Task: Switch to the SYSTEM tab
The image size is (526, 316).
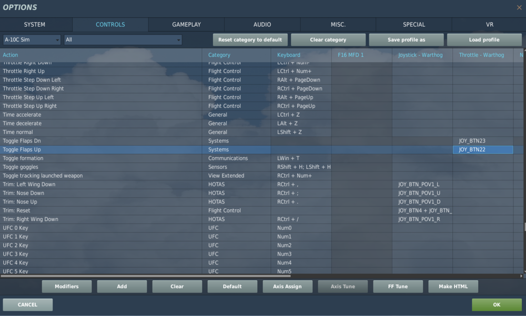Action: pyautogui.click(x=35, y=25)
